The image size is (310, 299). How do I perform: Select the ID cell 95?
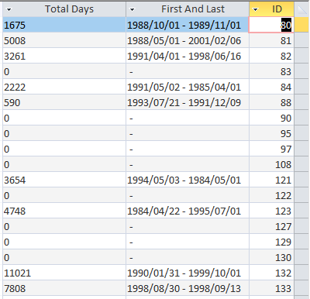tap(271, 133)
